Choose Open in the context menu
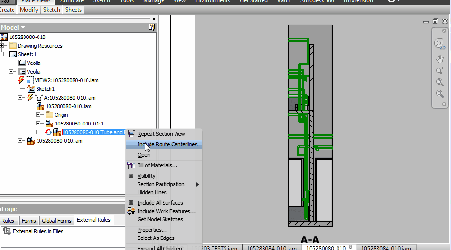 tap(164, 155)
